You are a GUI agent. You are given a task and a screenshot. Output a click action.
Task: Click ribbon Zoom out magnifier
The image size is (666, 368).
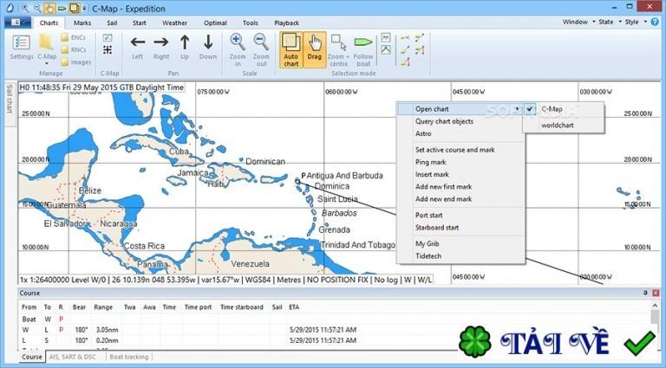tap(261, 42)
